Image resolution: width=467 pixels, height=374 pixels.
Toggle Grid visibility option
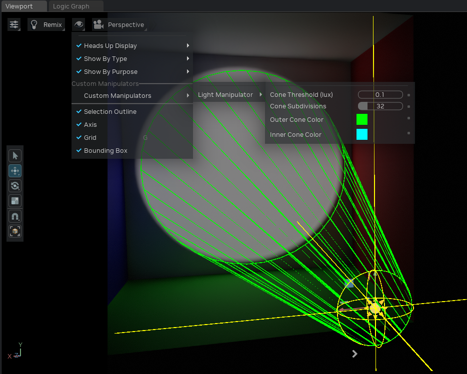pos(132,137)
